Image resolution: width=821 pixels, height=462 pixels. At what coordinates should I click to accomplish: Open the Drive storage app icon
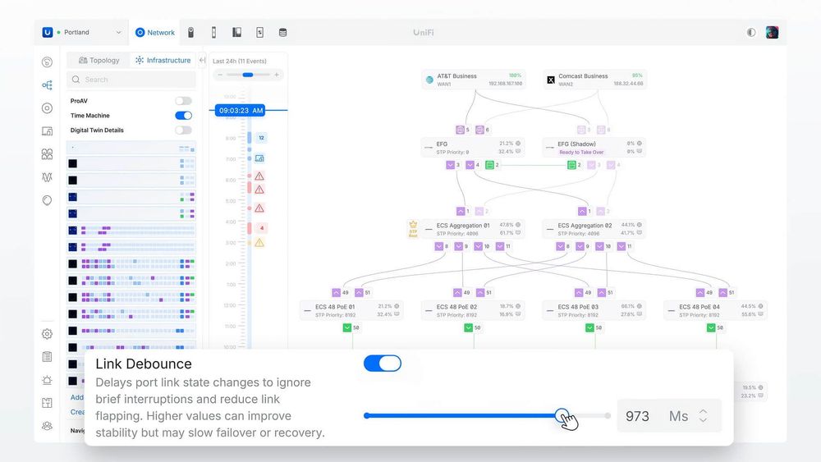282,33
